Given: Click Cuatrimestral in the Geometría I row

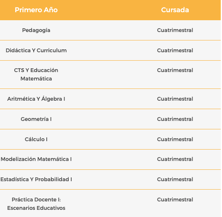Looking at the screenshot, I should 175,119.
